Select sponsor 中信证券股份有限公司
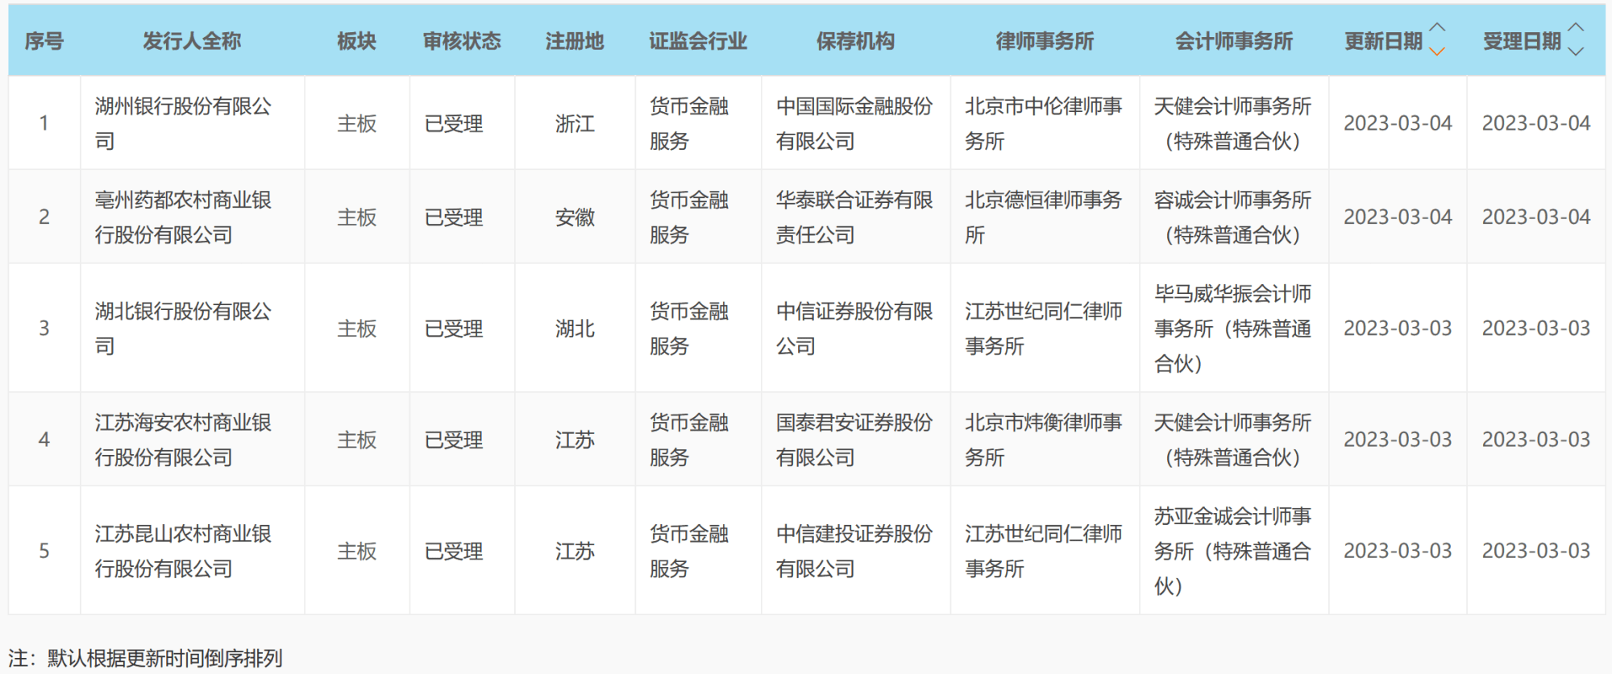The height and width of the screenshot is (674, 1612). click(854, 329)
